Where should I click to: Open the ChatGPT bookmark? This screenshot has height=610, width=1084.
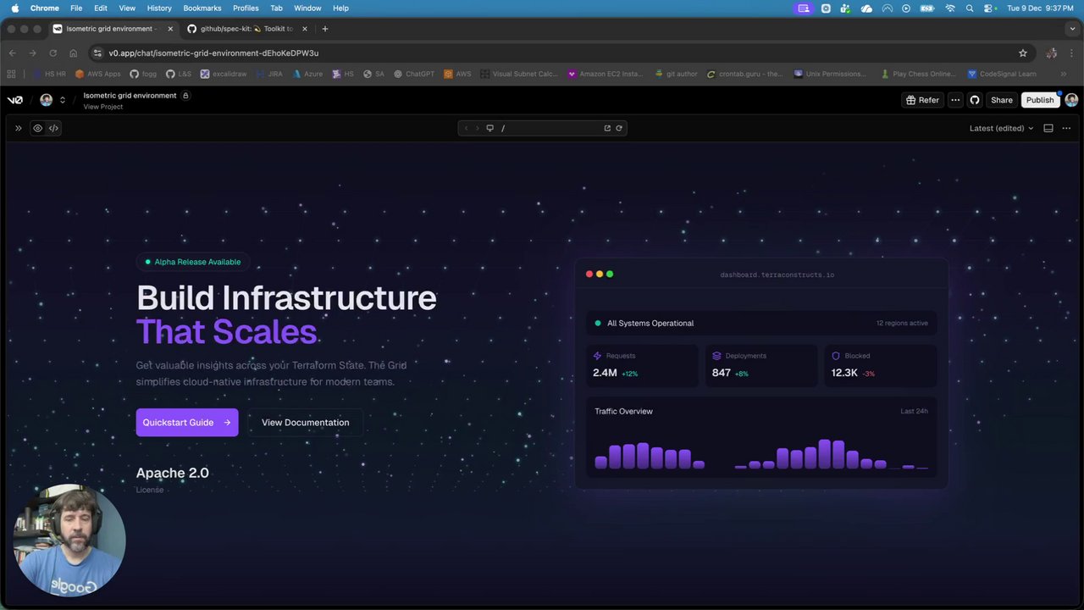[x=413, y=74]
